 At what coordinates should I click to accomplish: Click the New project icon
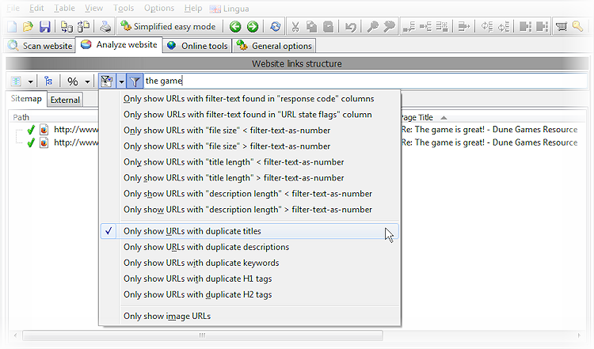point(12,26)
